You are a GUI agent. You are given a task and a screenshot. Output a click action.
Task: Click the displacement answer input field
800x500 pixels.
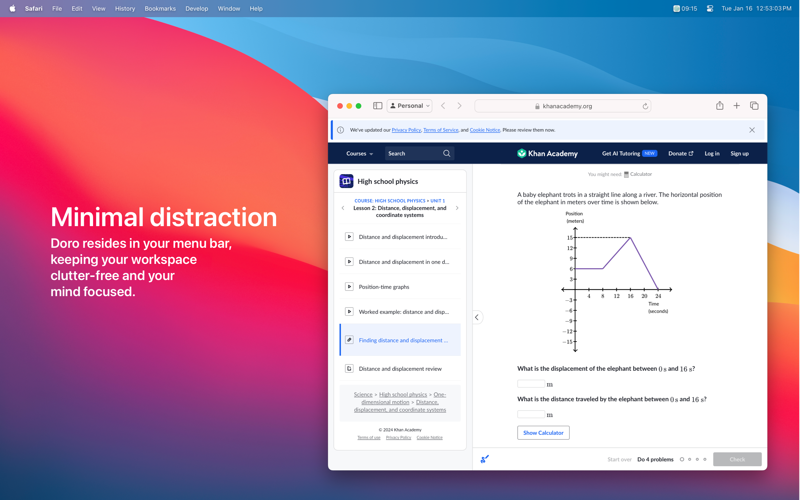click(x=531, y=384)
